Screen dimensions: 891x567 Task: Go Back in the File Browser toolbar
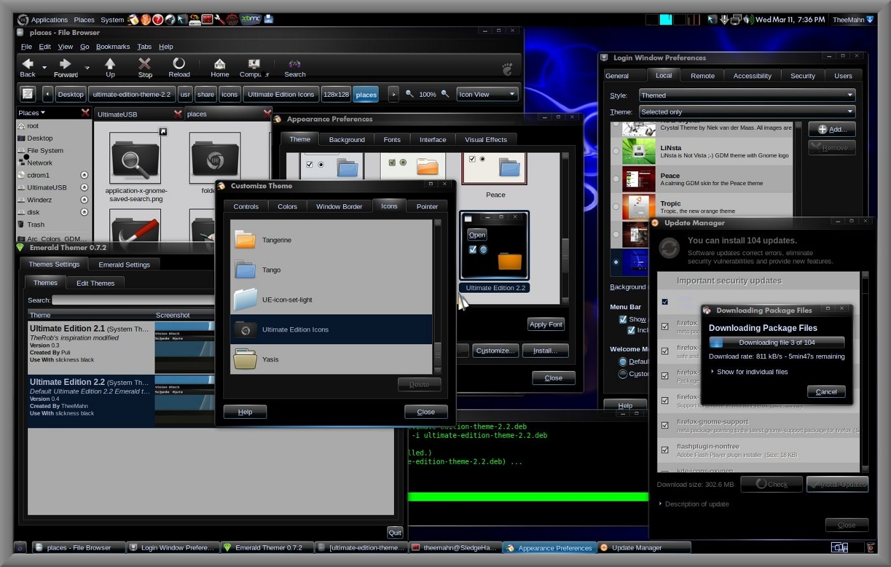tap(27, 67)
